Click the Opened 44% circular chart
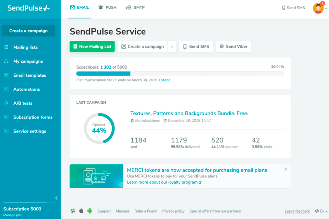This screenshot has height=219, width=329. (x=99, y=128)
